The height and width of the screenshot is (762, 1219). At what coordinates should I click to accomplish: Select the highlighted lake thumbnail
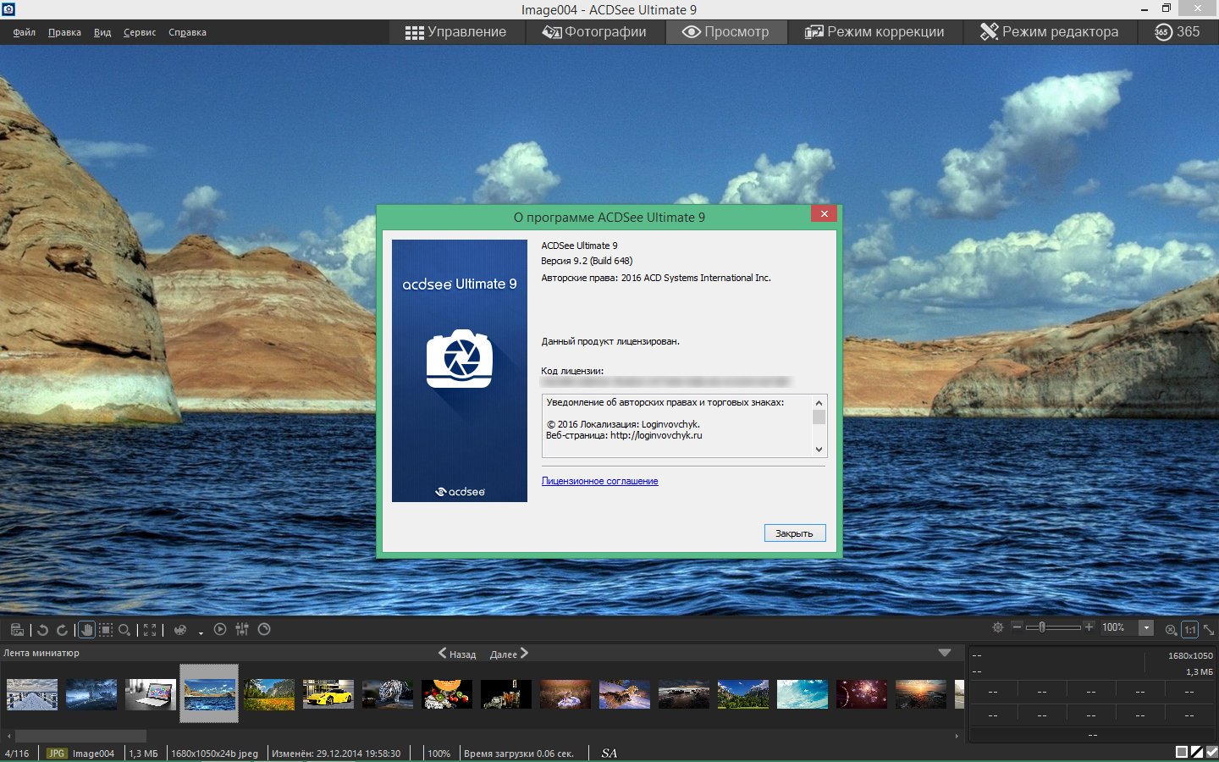pos(210,694)
